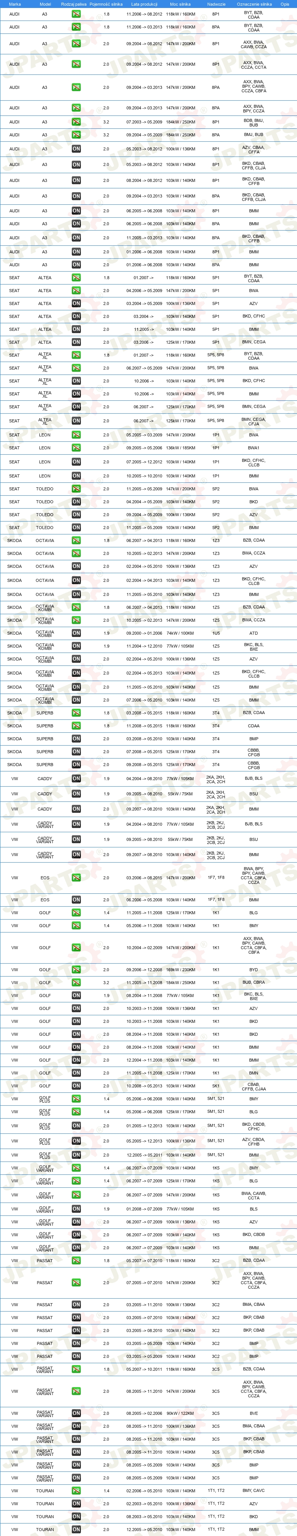This screenshot has width=297, height=1536.
Task: Click PB icon in Skoda Octavia 1.8 1Z3 row
Action: coord(76,541)
